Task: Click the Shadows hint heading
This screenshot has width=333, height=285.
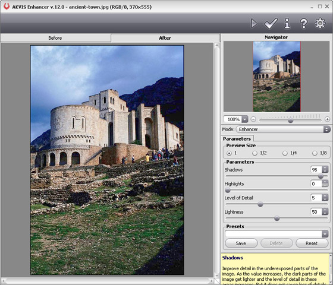Action: tap(233, 258)
